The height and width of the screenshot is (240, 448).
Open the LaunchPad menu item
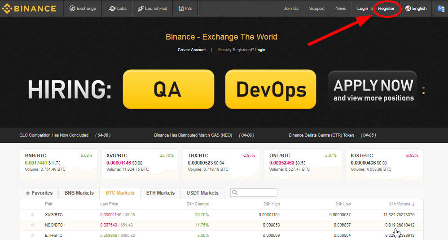coord(152,8)
